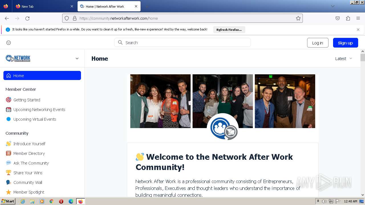Open the Firefox application menu

[358, 18]
